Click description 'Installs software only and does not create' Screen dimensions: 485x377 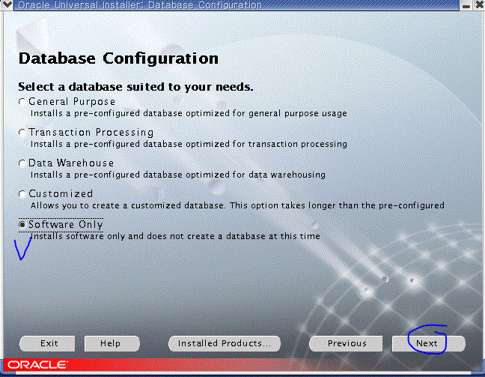coord(123,236)
